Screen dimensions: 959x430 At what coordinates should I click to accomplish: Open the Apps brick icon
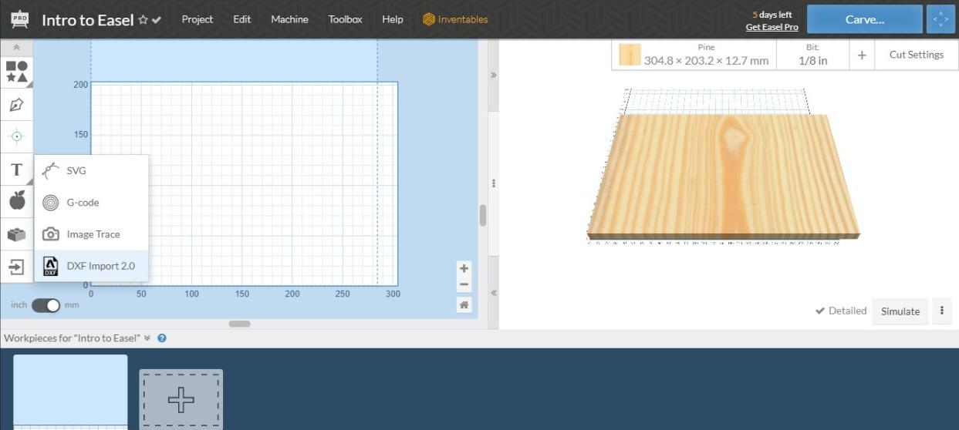[x=16, y=234]
